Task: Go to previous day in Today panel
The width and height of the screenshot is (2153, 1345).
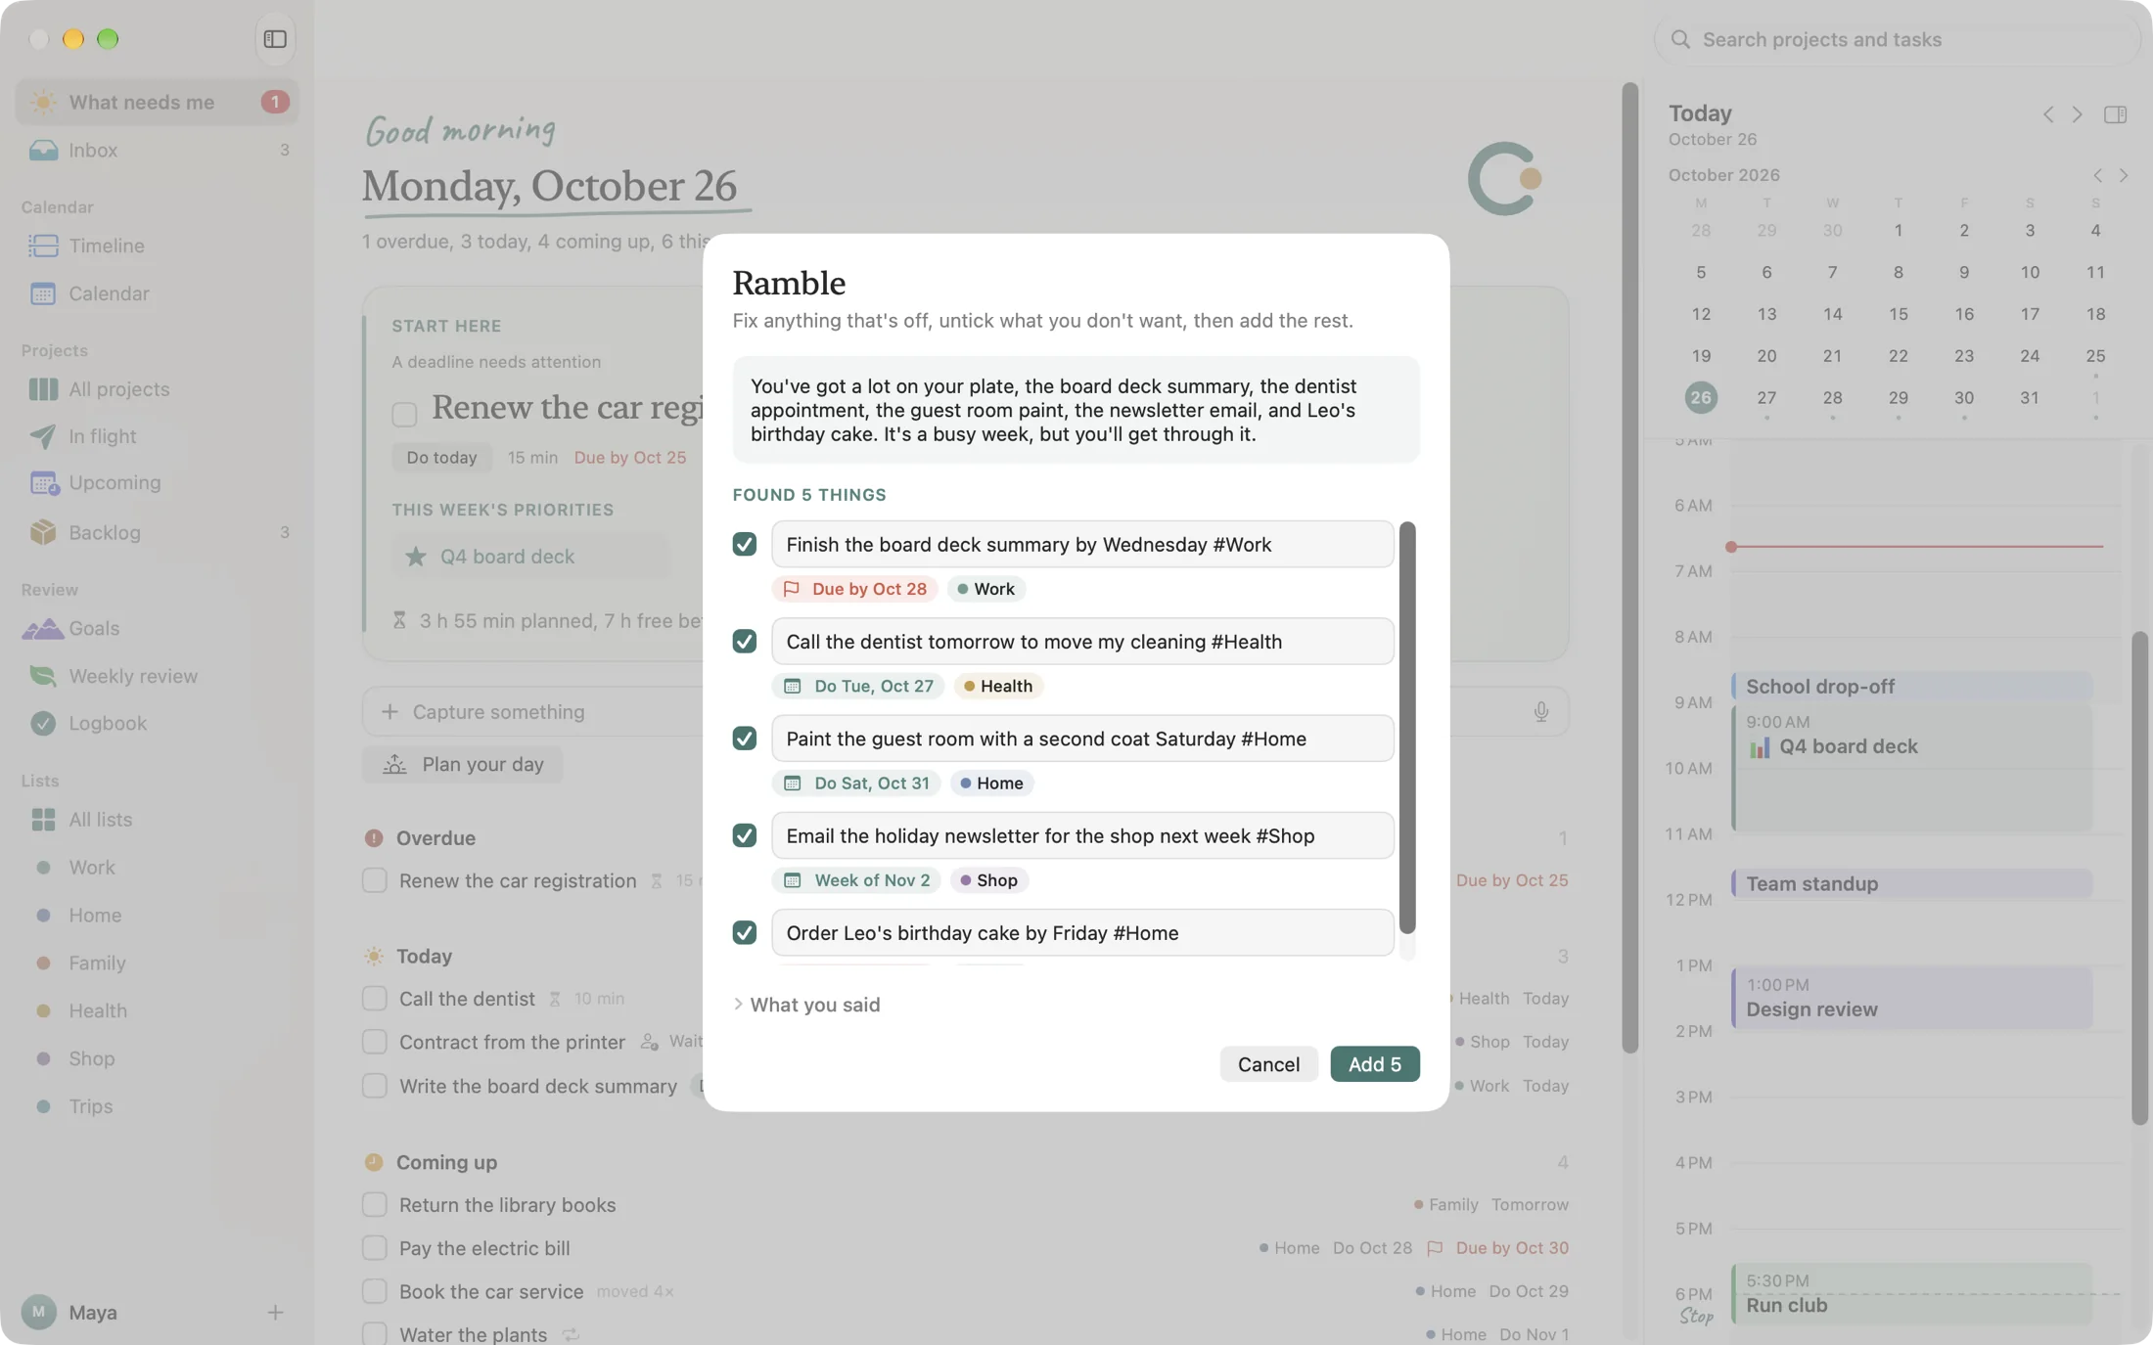Action: pyautogui.click(x=2048, y=114)
